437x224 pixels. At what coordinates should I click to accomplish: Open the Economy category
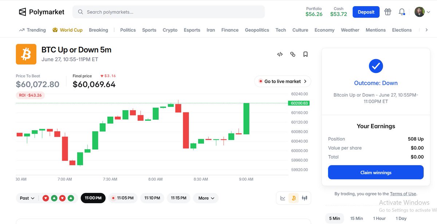[324, 30]
